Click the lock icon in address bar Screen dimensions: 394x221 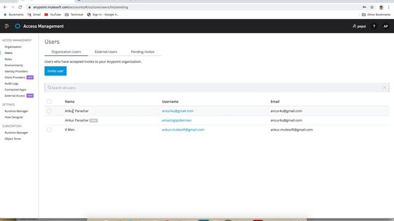coord(29,7)
